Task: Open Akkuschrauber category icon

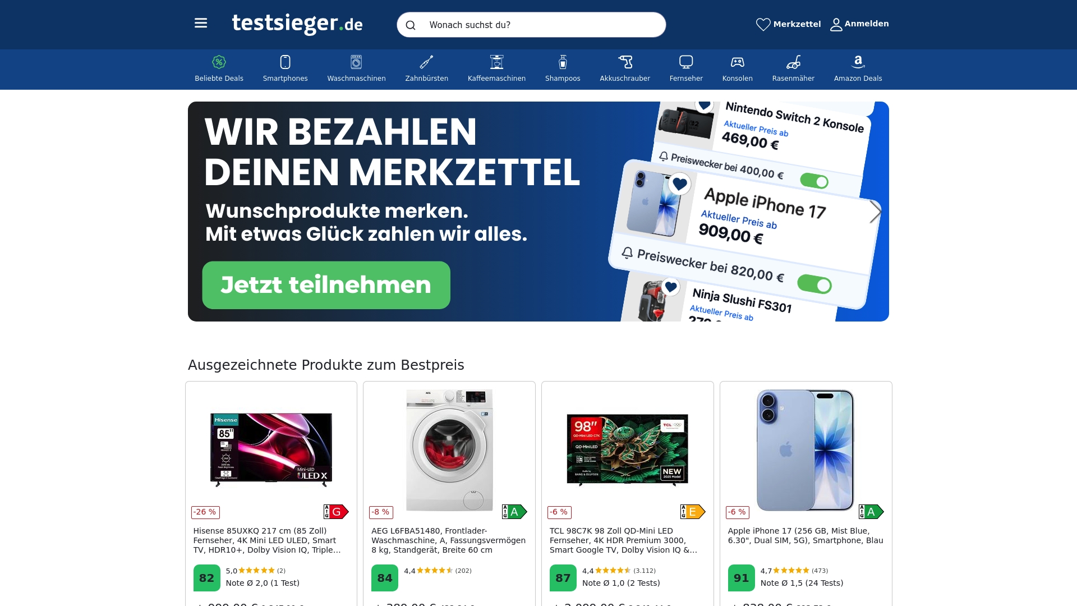Action: point(625,62)
